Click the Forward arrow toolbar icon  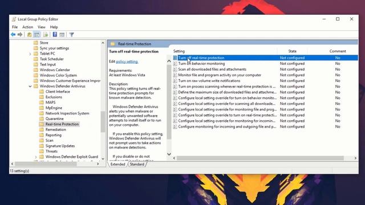tap(20, 35)
